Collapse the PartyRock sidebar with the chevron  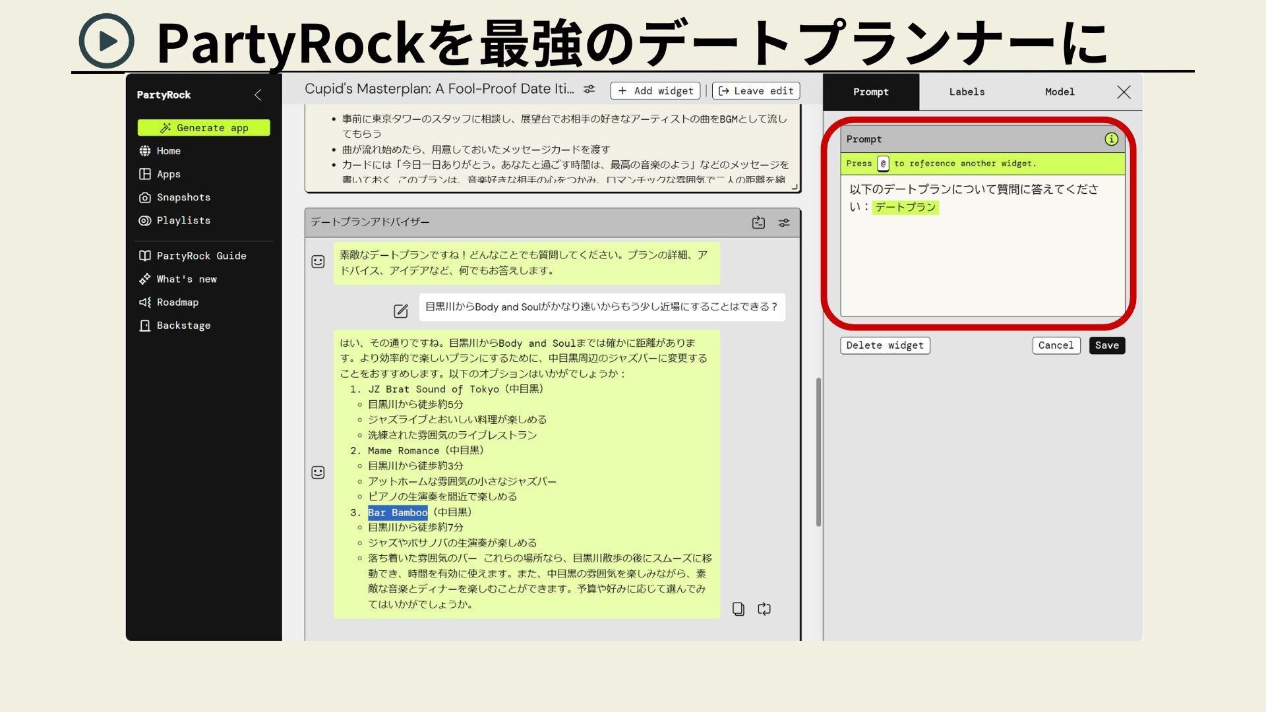point(258,95)
